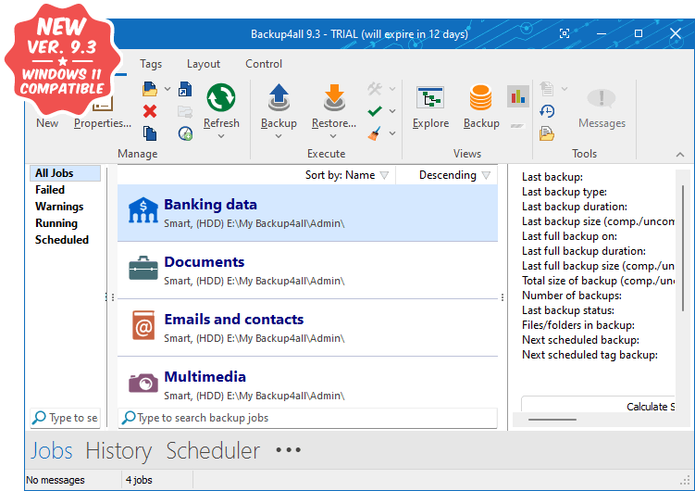Click the details panel vertical scrollbar
The image size is (695, 491).
tap(683, 248)
